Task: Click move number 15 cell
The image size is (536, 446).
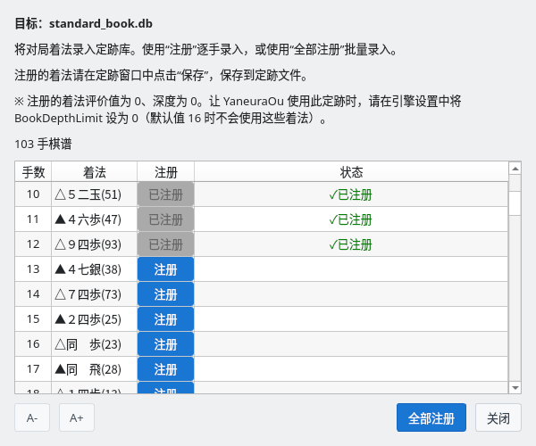Action: (x=33, y=319)
